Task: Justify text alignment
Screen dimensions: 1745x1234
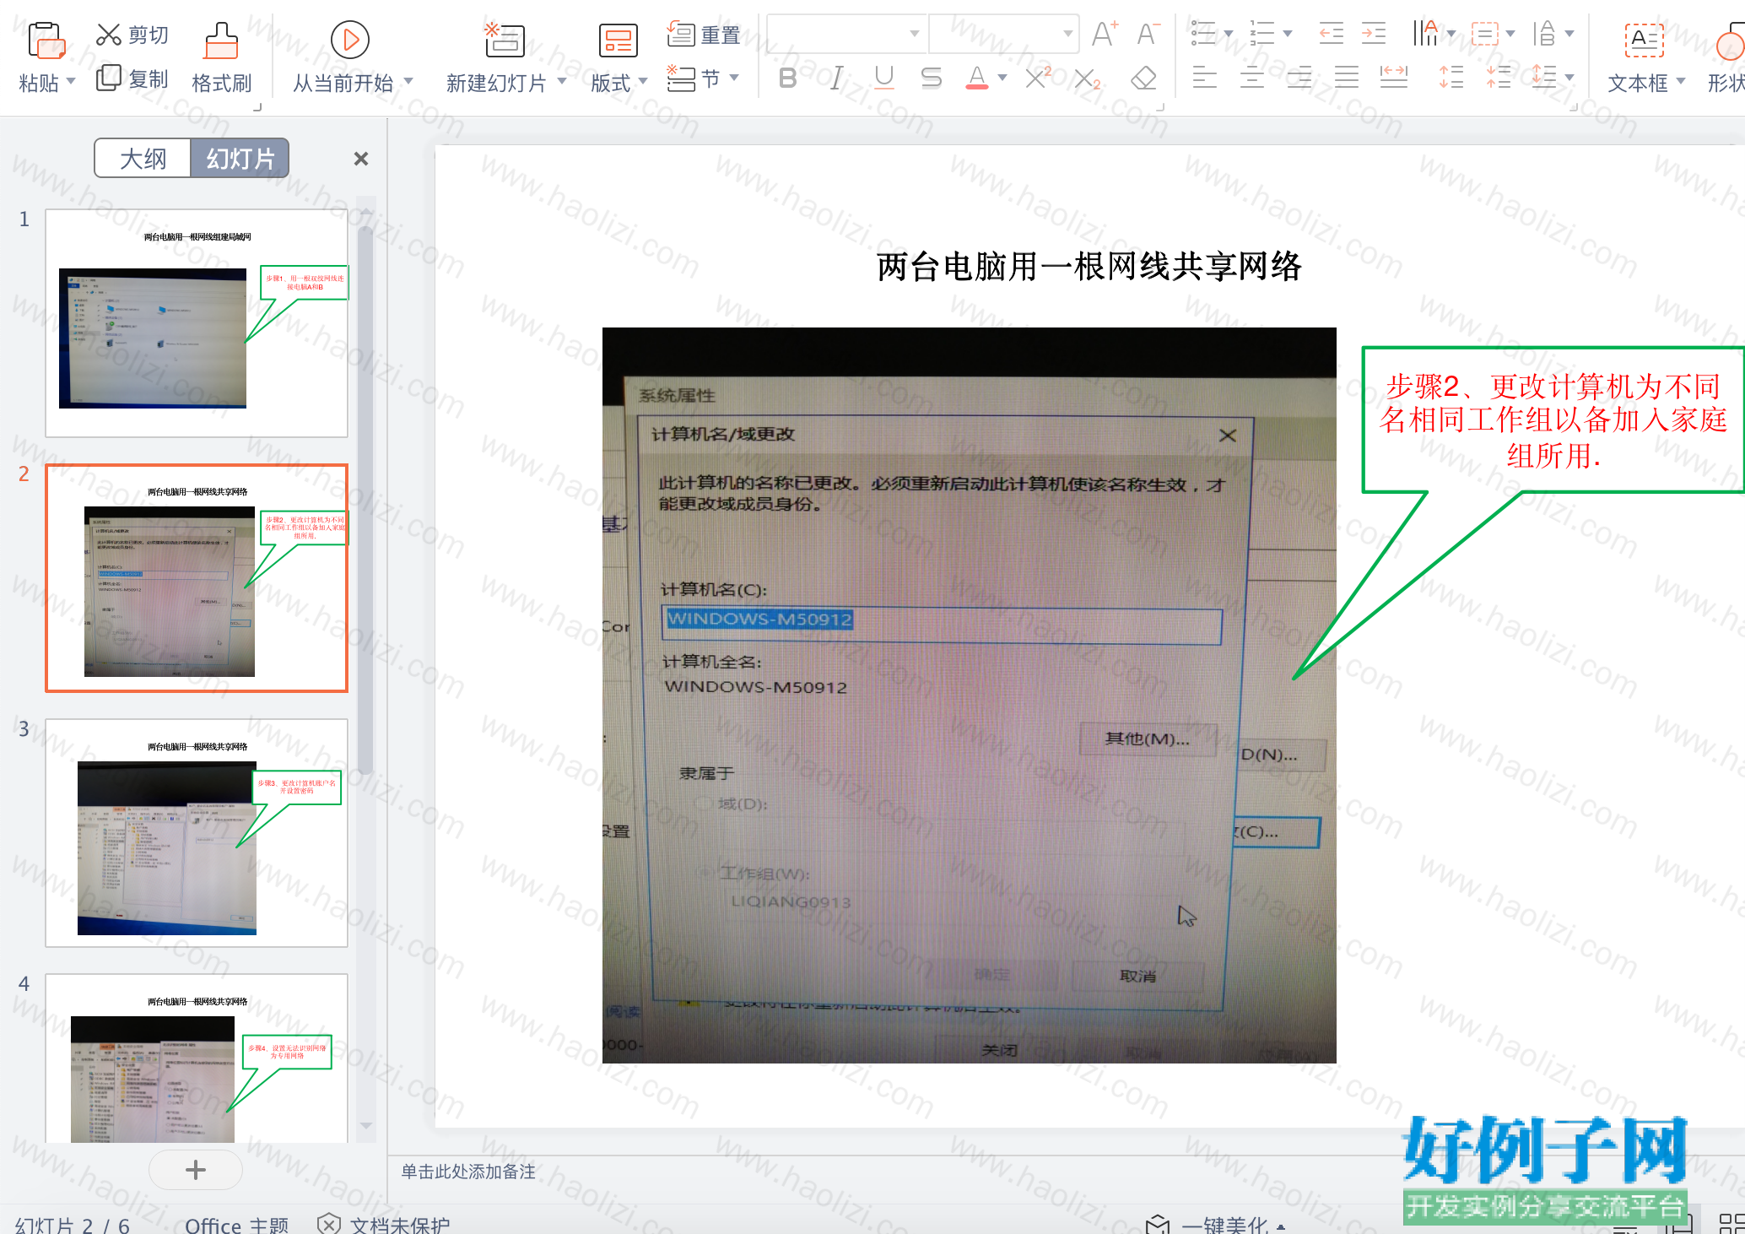Action: point(1347,78)
